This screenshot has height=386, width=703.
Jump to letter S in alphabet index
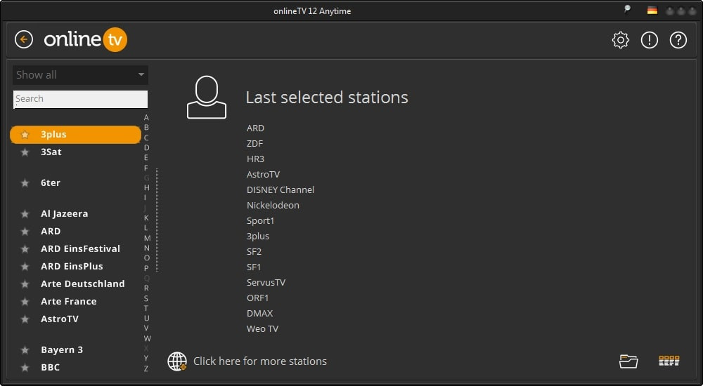[x=146, y=298]
